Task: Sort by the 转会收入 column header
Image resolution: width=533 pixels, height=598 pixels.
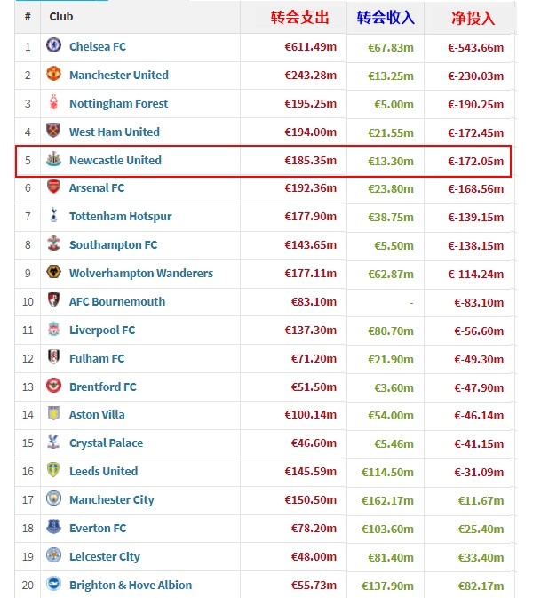Action: click(386, 18)
